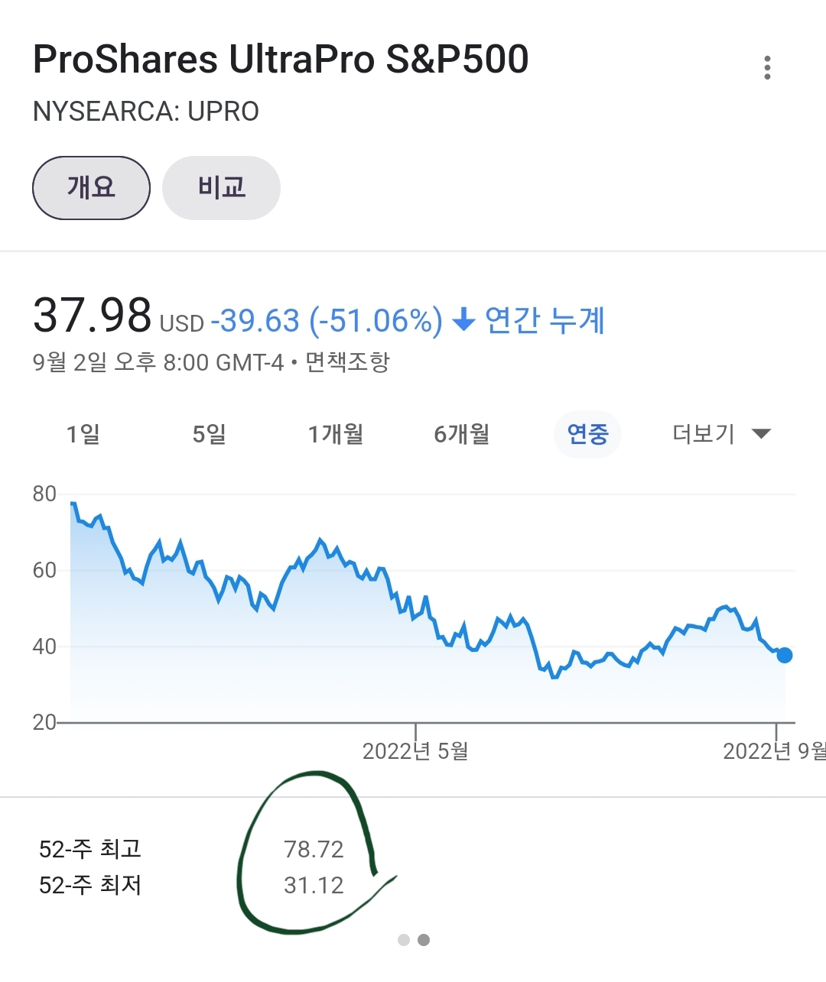This screenshot has width=826, height=982.
Task: Click the 60 y-axis label
Action: (44, 570)
